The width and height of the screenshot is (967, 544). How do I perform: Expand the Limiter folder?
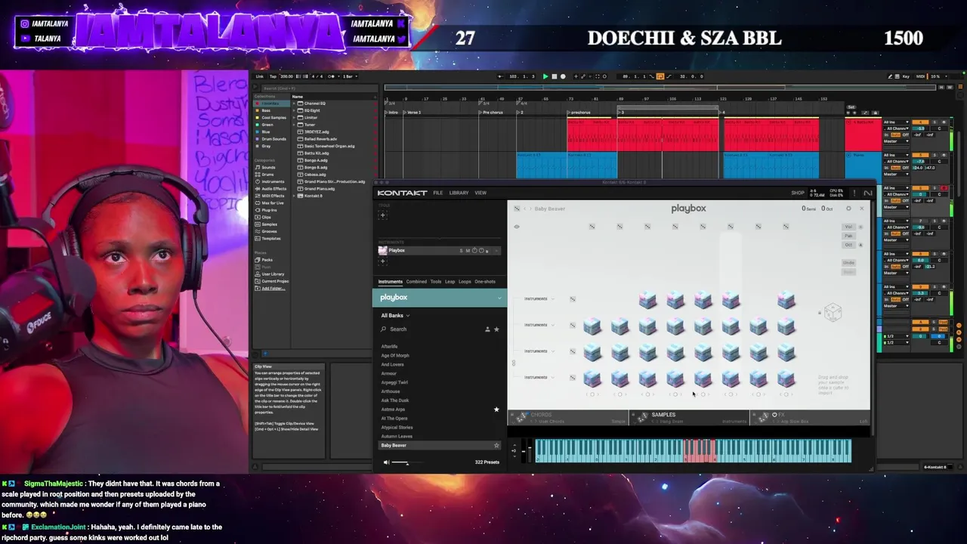295,118
